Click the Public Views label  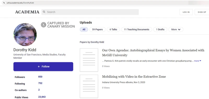click(21, 97)
